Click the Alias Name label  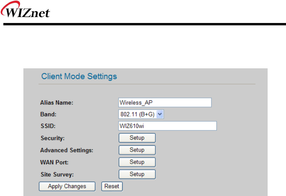click(57, 103)
